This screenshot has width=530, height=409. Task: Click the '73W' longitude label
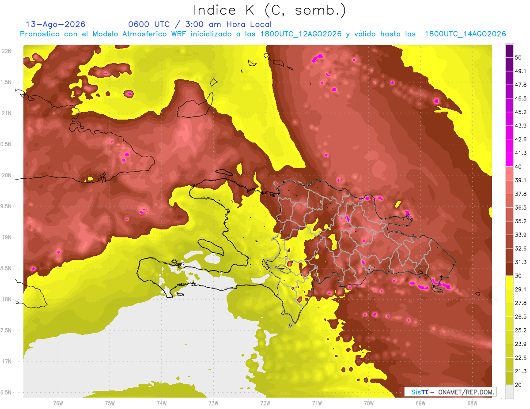(213, 402)
